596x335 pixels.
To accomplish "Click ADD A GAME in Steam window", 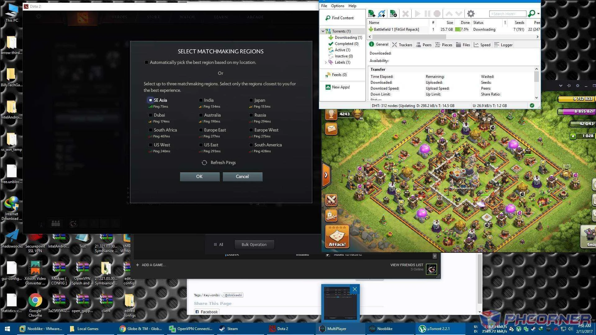I will coord(151,265).
